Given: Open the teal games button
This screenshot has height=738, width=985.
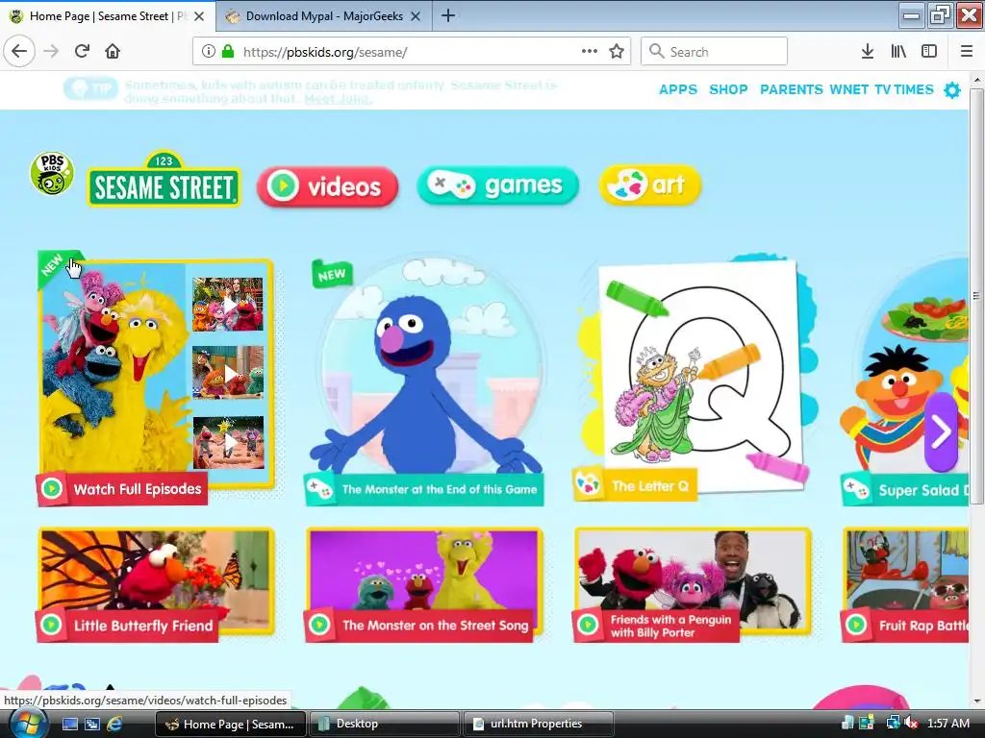Looking at the screenshot, I should [497, 185].
